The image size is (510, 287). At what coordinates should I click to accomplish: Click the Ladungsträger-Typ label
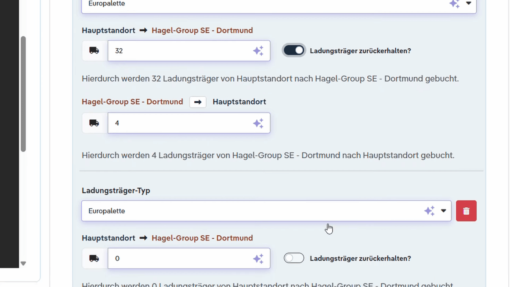(116, 191)
